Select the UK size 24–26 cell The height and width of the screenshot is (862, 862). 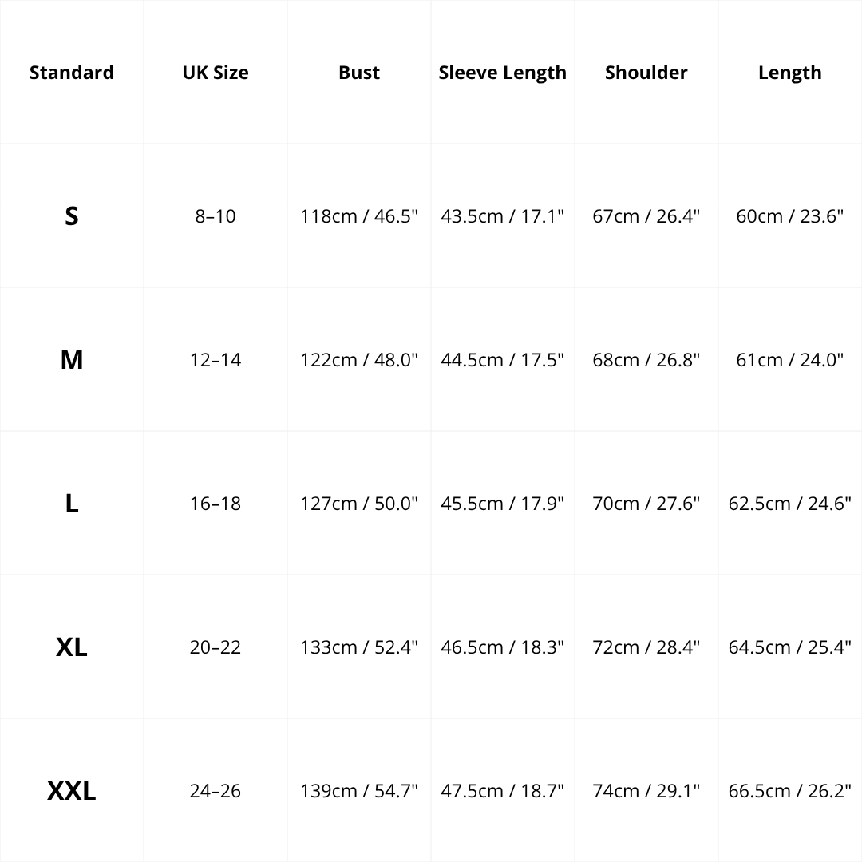click(x=215, y=791)
